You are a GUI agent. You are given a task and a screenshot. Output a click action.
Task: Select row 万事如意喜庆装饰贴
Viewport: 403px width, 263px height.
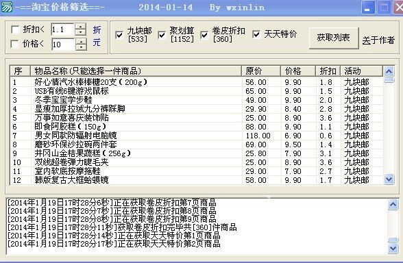(x=197, y=118)
